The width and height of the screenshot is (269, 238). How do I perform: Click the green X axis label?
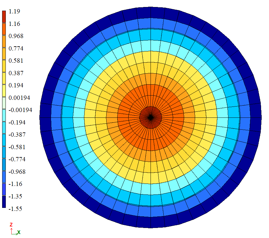[x=19, y=232]
